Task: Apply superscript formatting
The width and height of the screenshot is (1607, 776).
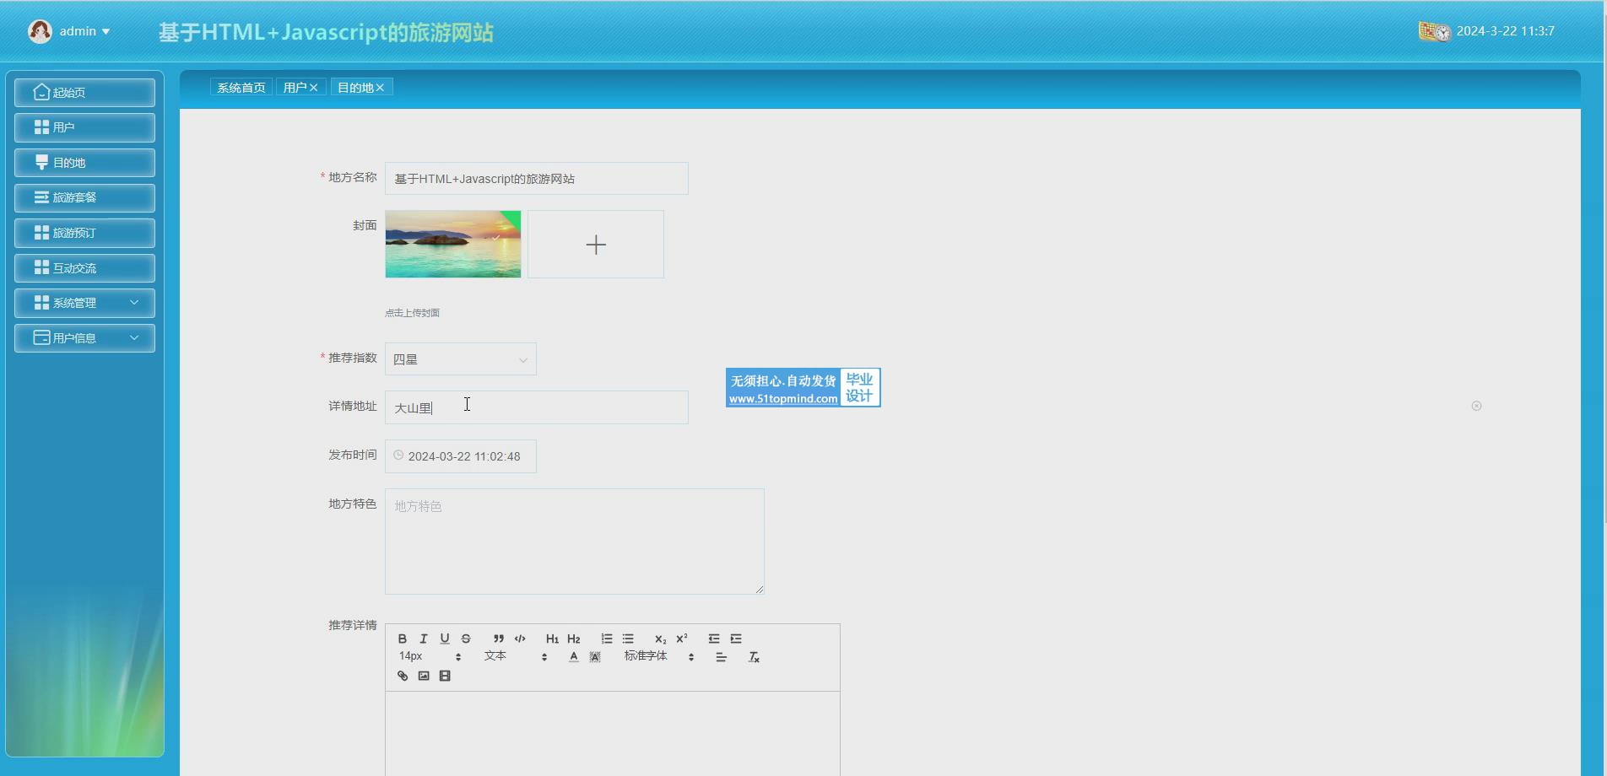Action: point(682,639)
